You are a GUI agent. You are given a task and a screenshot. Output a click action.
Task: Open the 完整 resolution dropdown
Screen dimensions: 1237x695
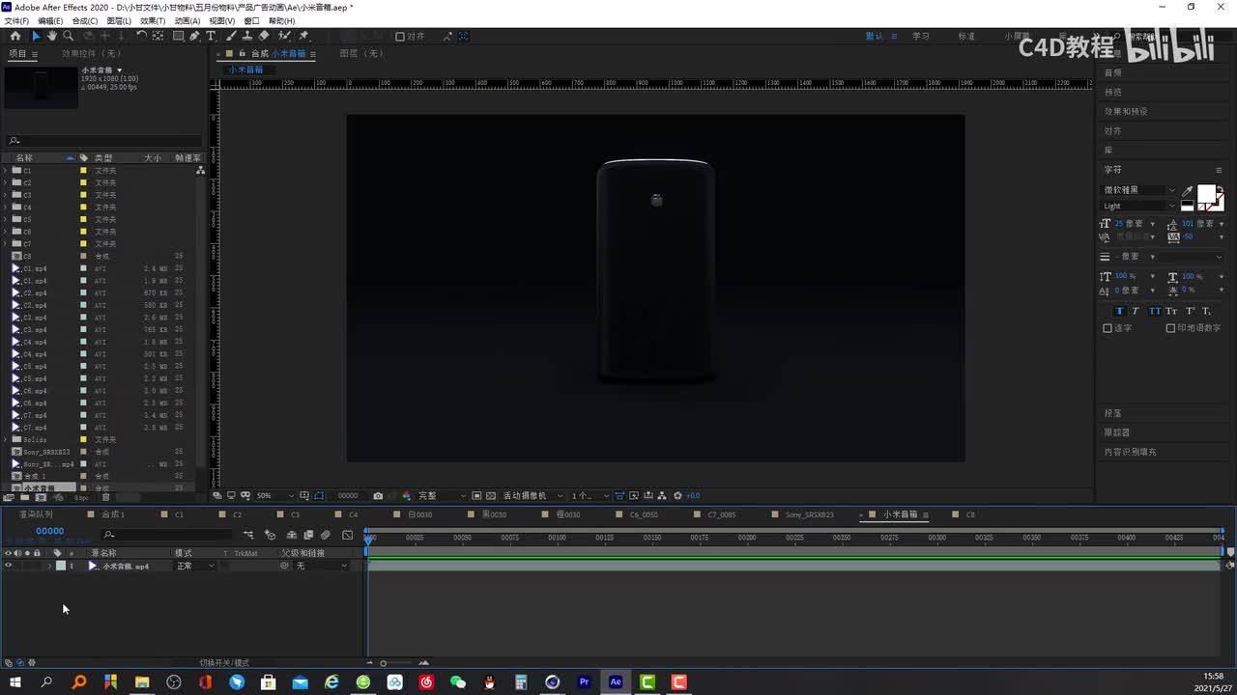click(x=442, y=495)
